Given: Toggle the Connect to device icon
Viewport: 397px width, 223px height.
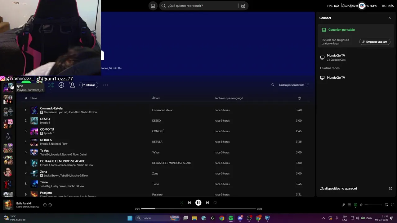Looking at the screenshot, I should click(355, 205).
